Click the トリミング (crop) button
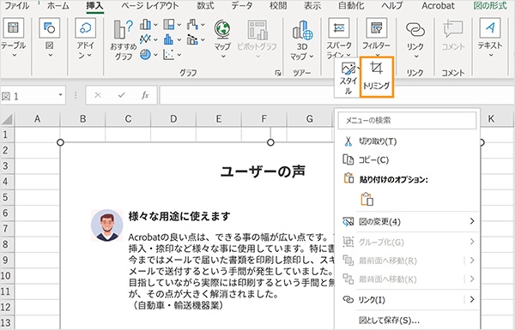The width and height of the screenshot is (515, 330). pyautogui.click(x=377, y=77)
